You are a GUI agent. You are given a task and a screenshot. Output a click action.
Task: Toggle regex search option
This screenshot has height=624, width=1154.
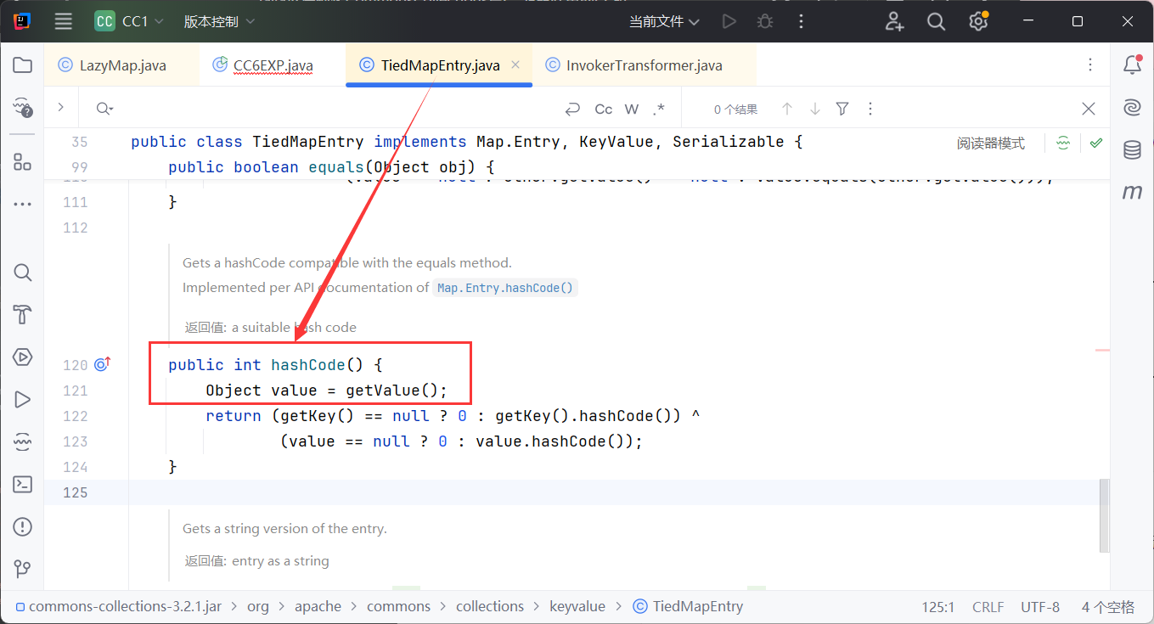(659, 109)
